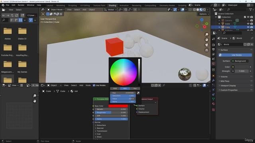Screen dimensions: 255x143
Task: Select the tweak select tool in viewport
Action: [x=43, y=14]
